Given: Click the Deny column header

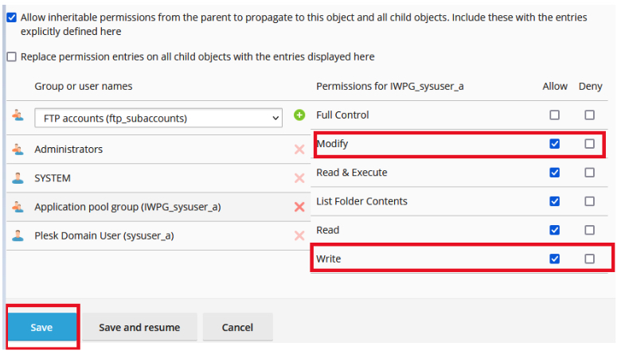Looking at the screenshot, I should tap(590, 87).
